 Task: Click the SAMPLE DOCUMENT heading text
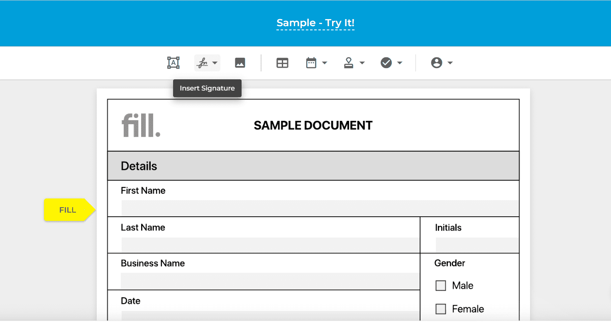313,125
